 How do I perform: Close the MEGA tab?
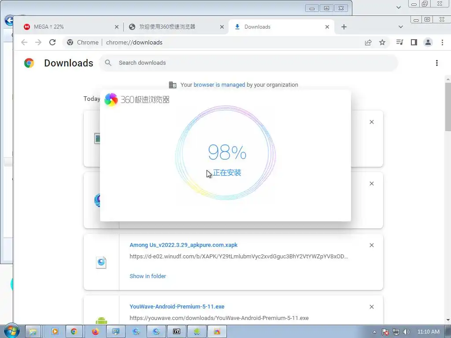[x=116, y=27]
